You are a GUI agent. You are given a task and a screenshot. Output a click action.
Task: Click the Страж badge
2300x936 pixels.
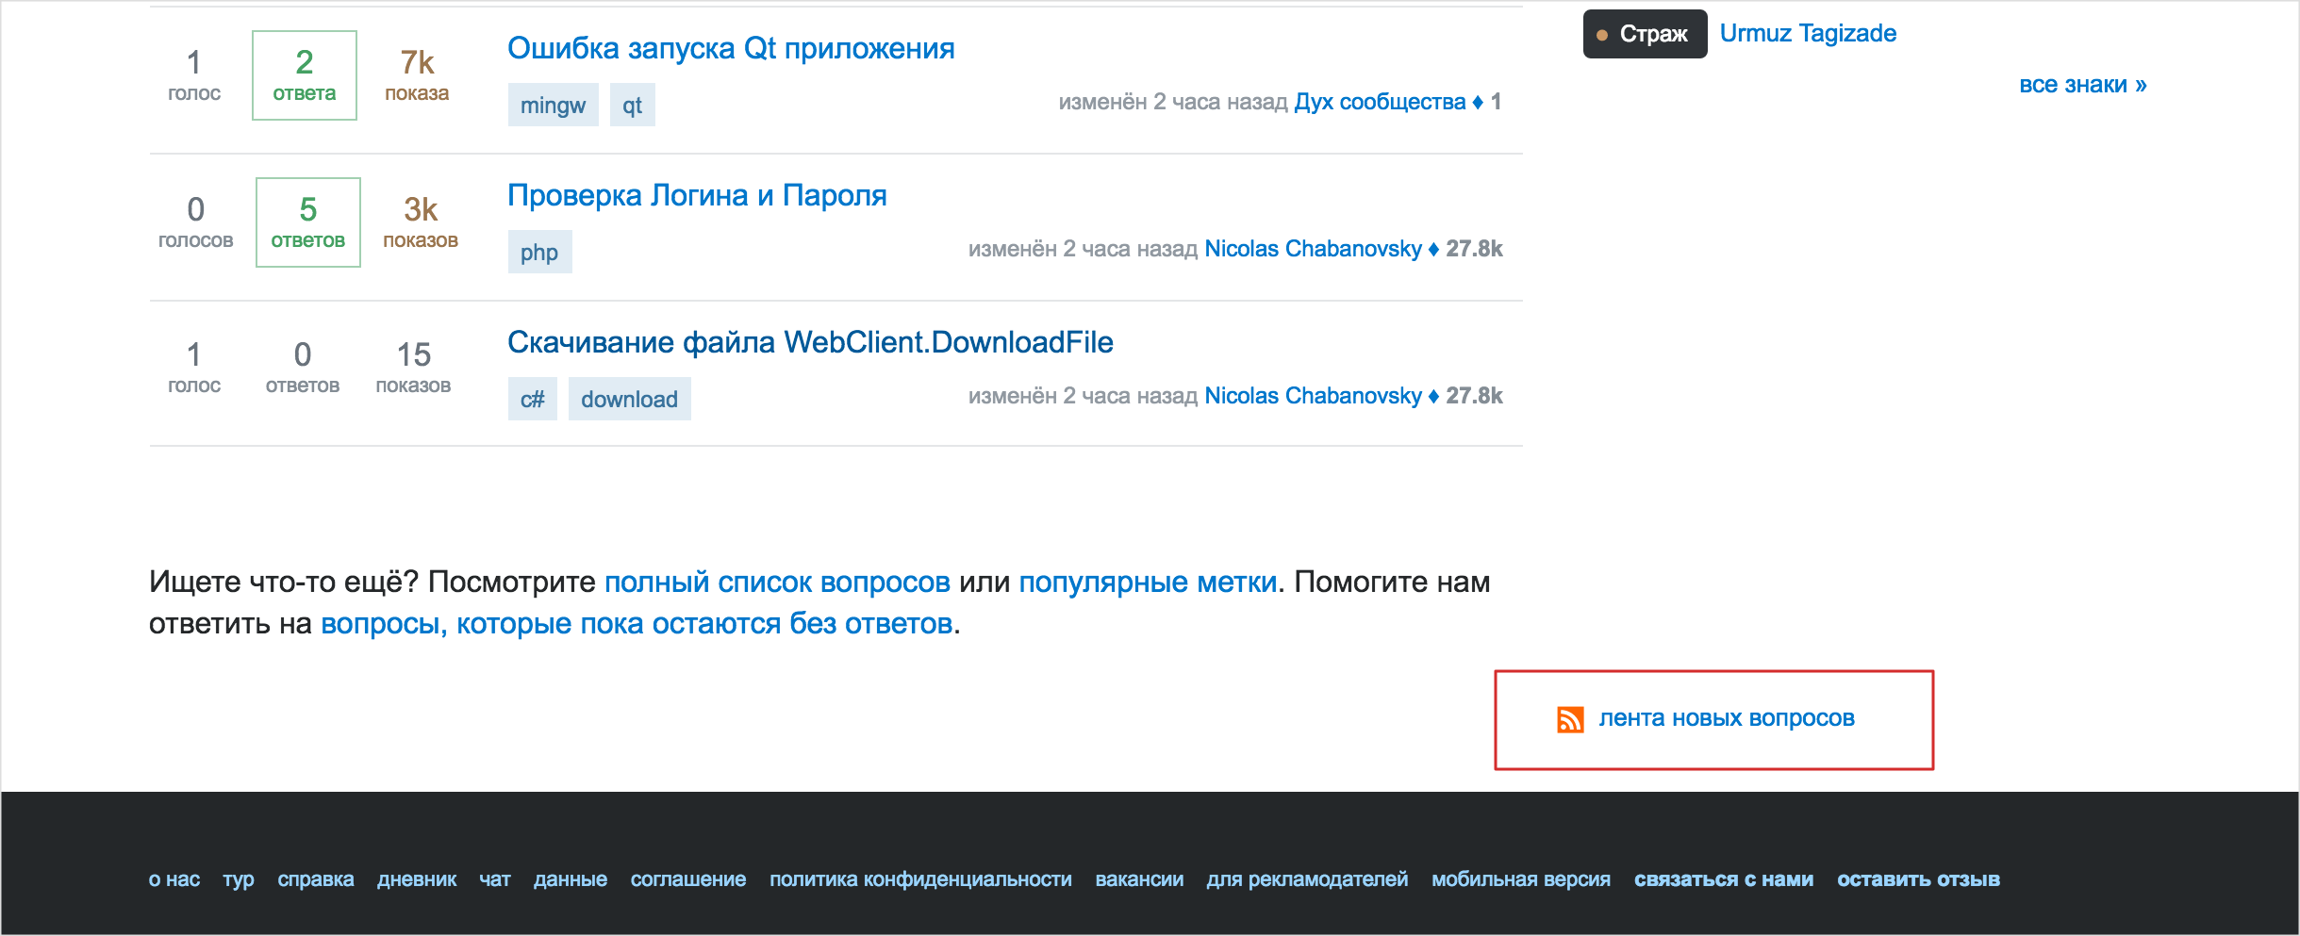(x=1645, y=34)
